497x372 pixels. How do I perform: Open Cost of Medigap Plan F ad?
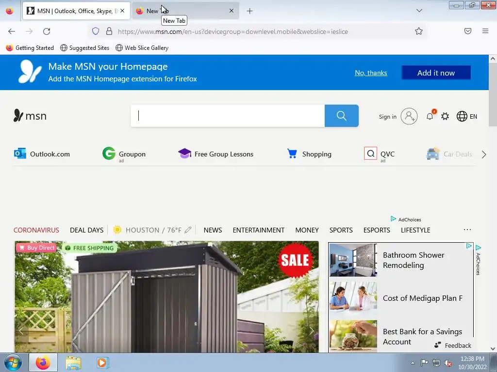pos(401,298)
